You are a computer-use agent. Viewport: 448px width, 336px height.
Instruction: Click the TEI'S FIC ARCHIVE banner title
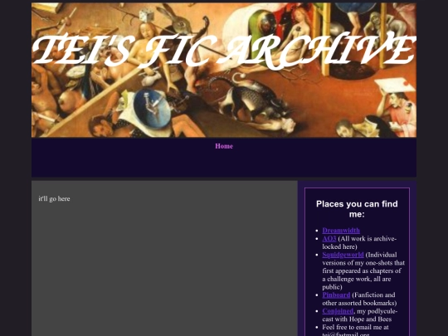coord(224,51)
